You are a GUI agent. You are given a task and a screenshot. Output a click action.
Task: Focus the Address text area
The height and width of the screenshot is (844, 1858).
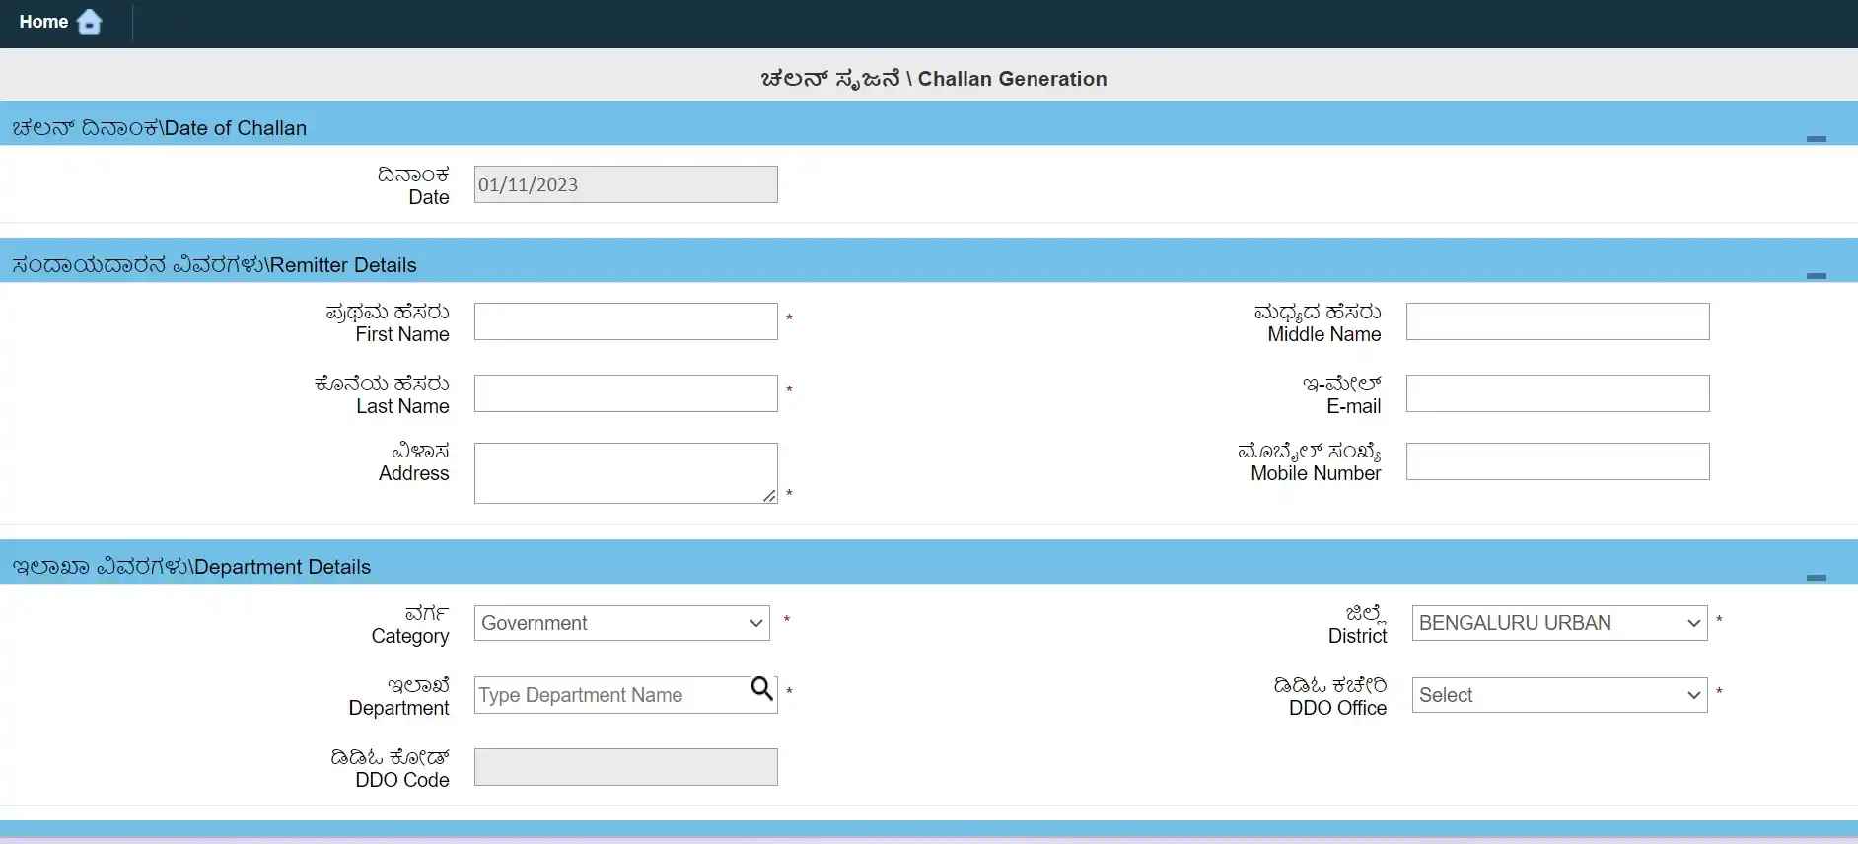[x=625, y=472]
